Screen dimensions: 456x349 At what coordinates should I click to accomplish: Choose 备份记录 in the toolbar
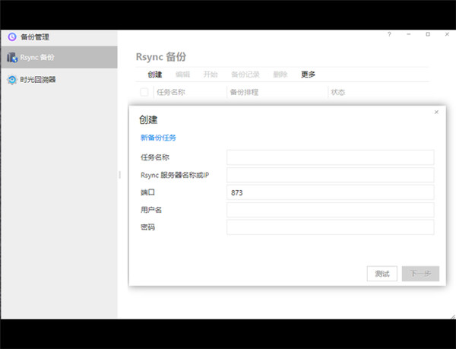point(245,75)
